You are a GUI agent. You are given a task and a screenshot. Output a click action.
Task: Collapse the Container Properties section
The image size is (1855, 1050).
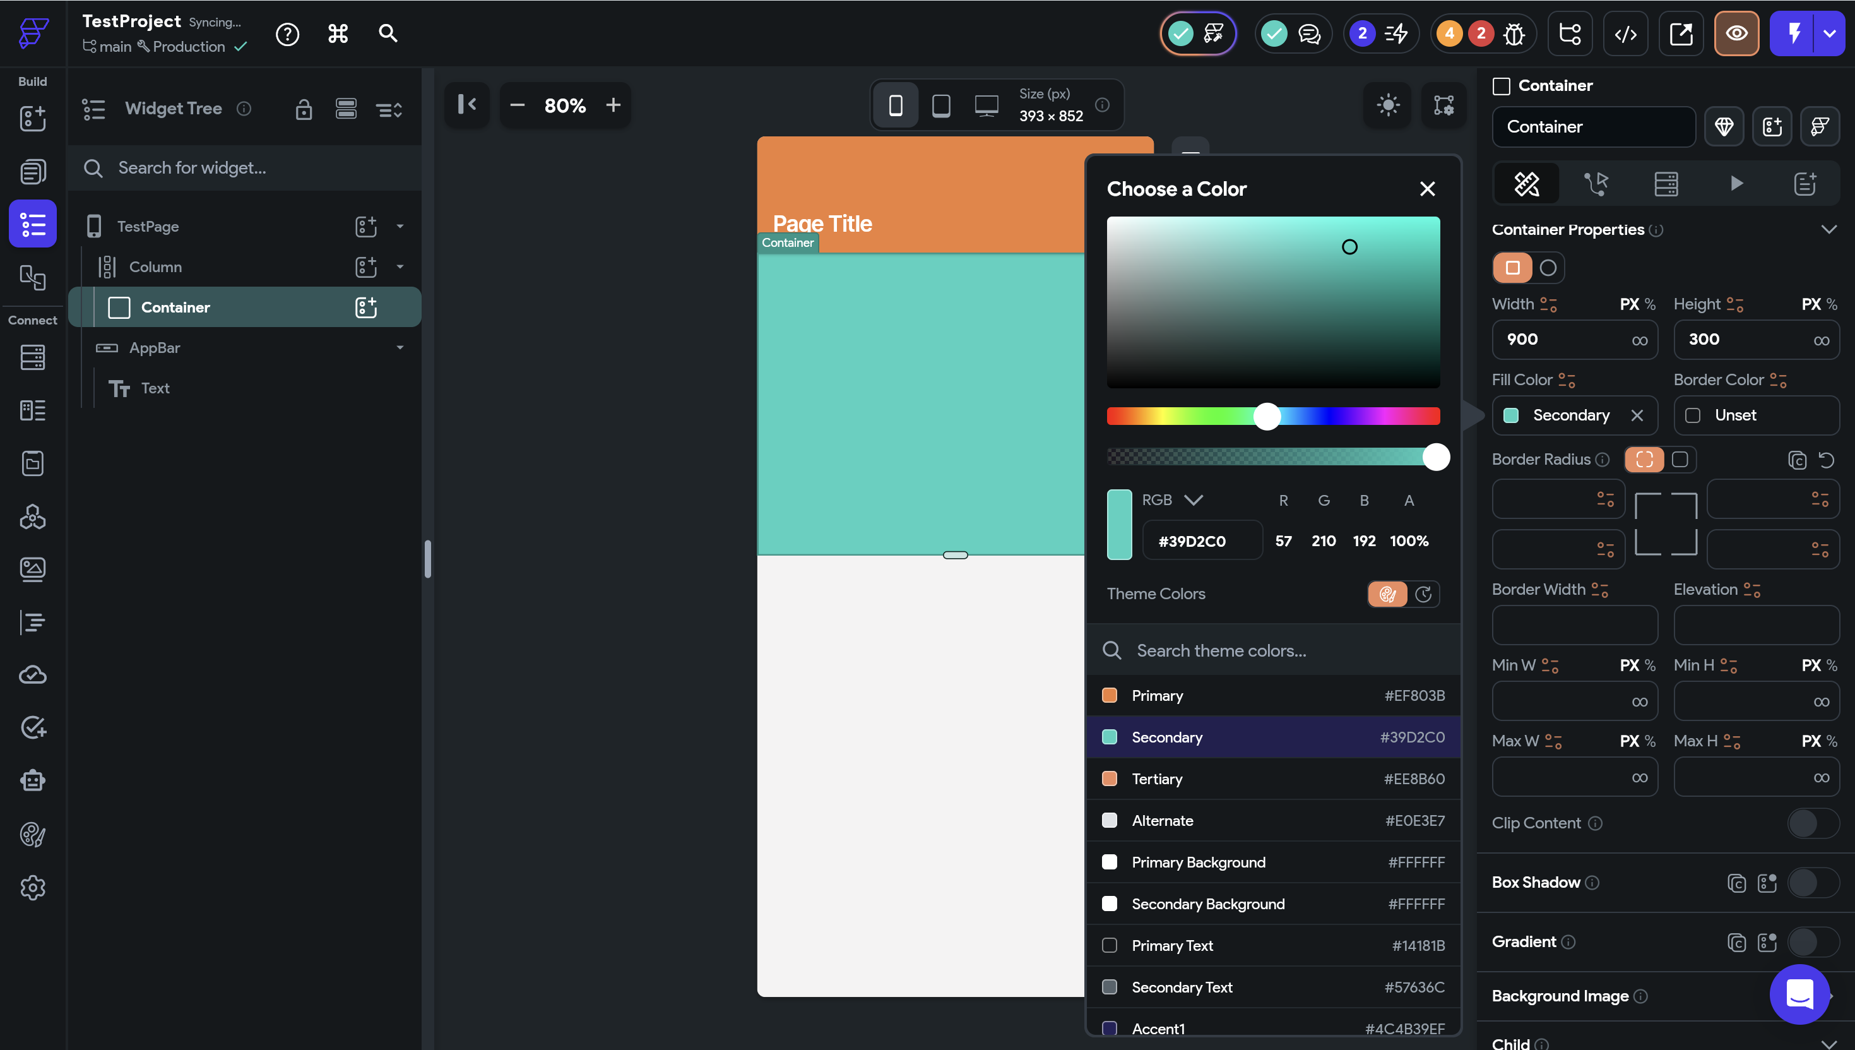(x=1828, y=229)
